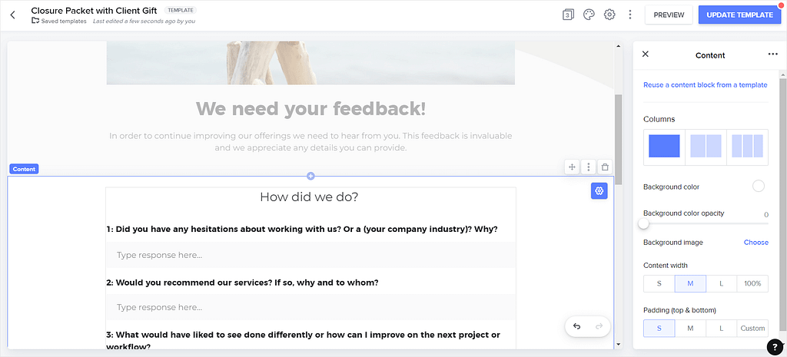Screen dimensions: 787x357
Task: Click the Update Template button
Action: click(x=739, y=15)
